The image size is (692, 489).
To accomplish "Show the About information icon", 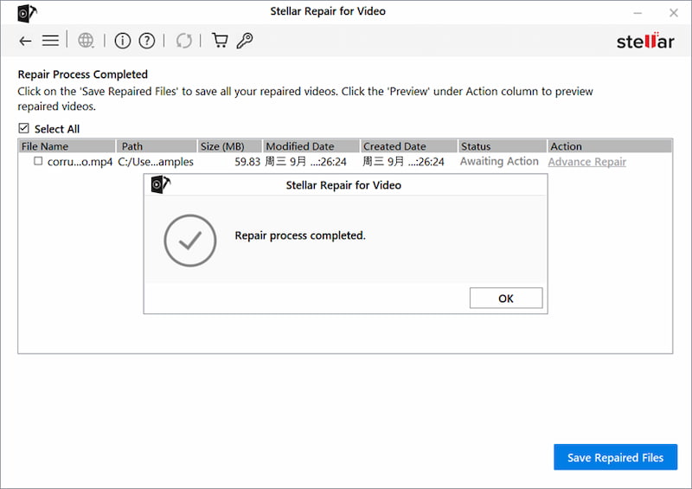I will 122,41.
